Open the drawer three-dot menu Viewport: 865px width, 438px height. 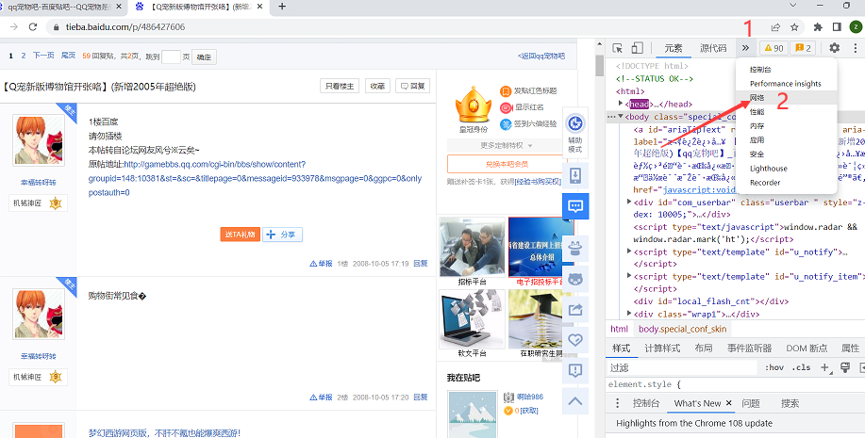click(x=617, y=403)
